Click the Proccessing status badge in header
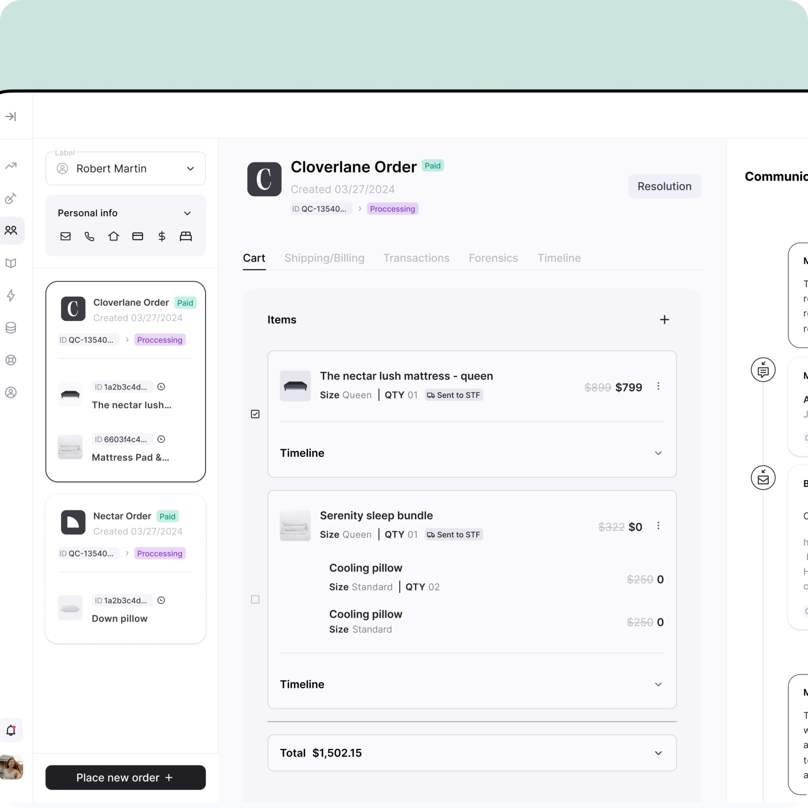 pos(393,209)
